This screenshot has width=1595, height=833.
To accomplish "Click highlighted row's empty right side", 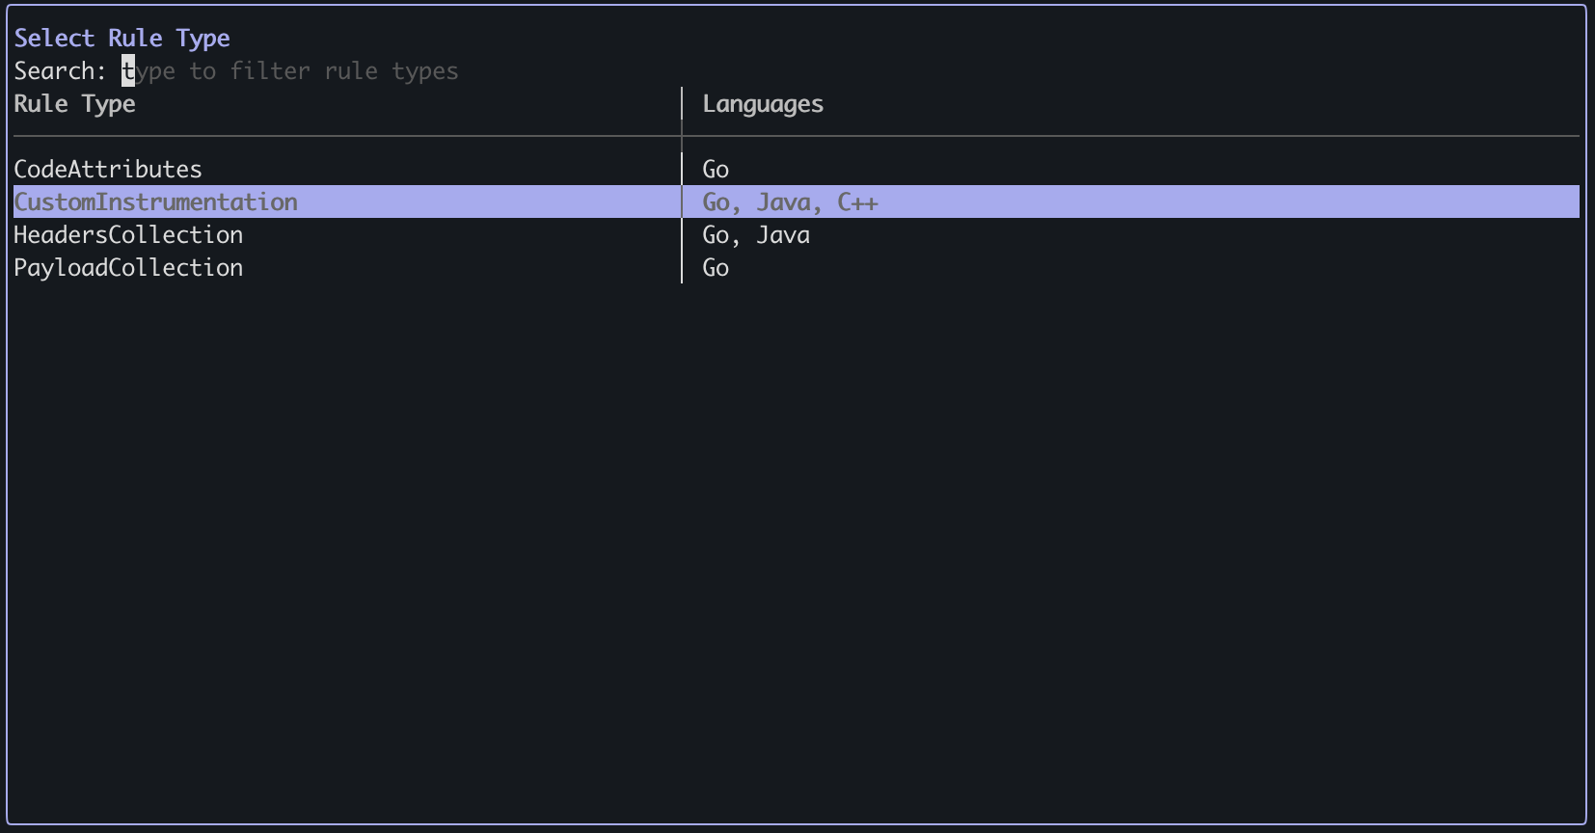I will coord(1225,202).
